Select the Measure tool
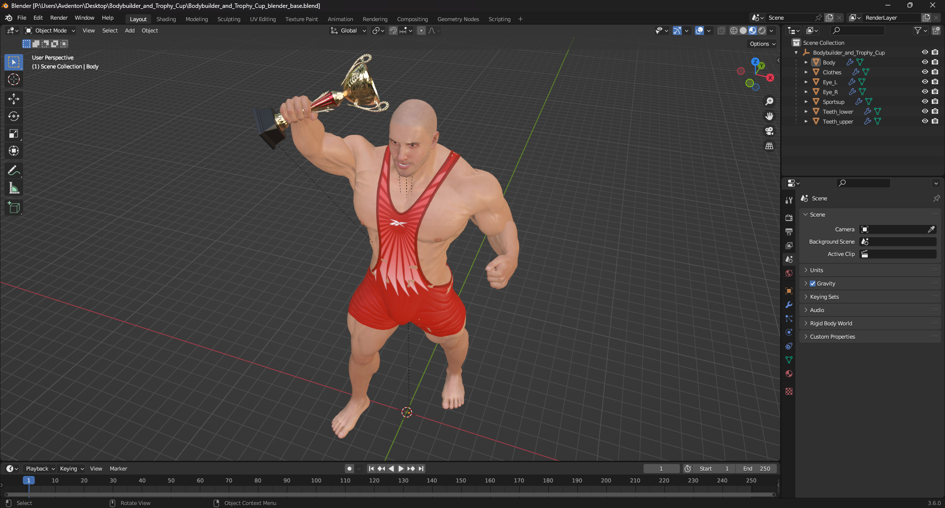The image size is (945, 508). (14, 188)
